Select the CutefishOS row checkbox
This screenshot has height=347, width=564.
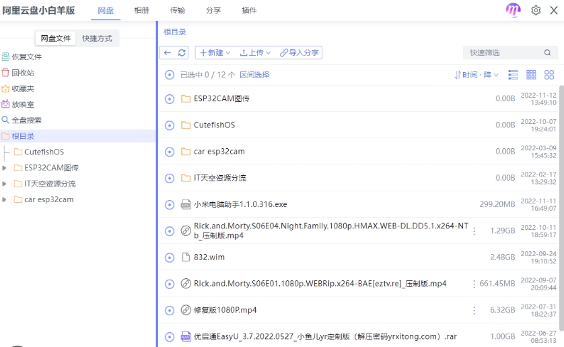pos(170,125)
